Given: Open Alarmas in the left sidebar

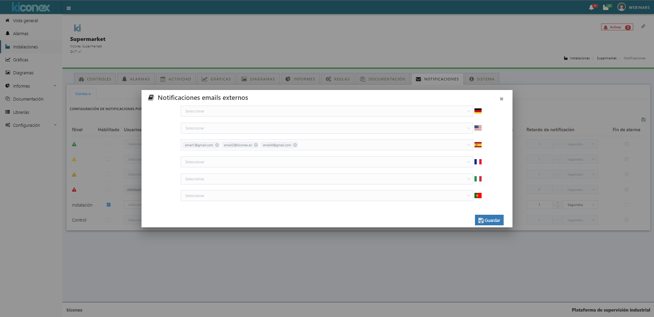Looking at the screenshot, I should point(21,34).
